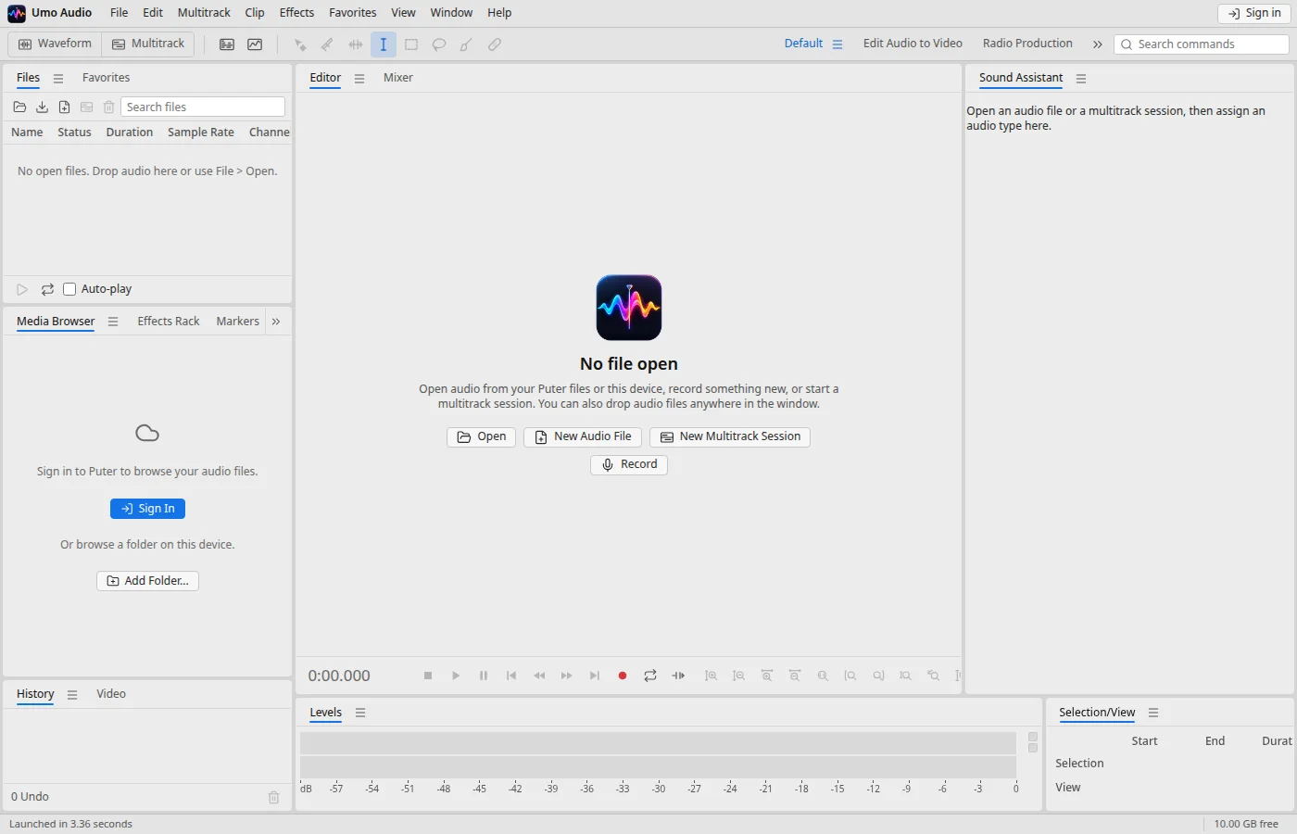The image size is (1297, 834).
Task: Click the Zoom In at In Point icon
Action: pos(850,676)
